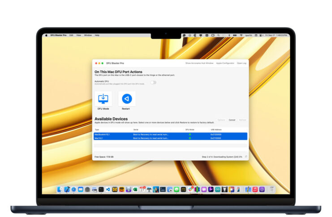This screenshot has width=332, height=217.
Task: Open the Apple menu
Action: click(46, 35)
